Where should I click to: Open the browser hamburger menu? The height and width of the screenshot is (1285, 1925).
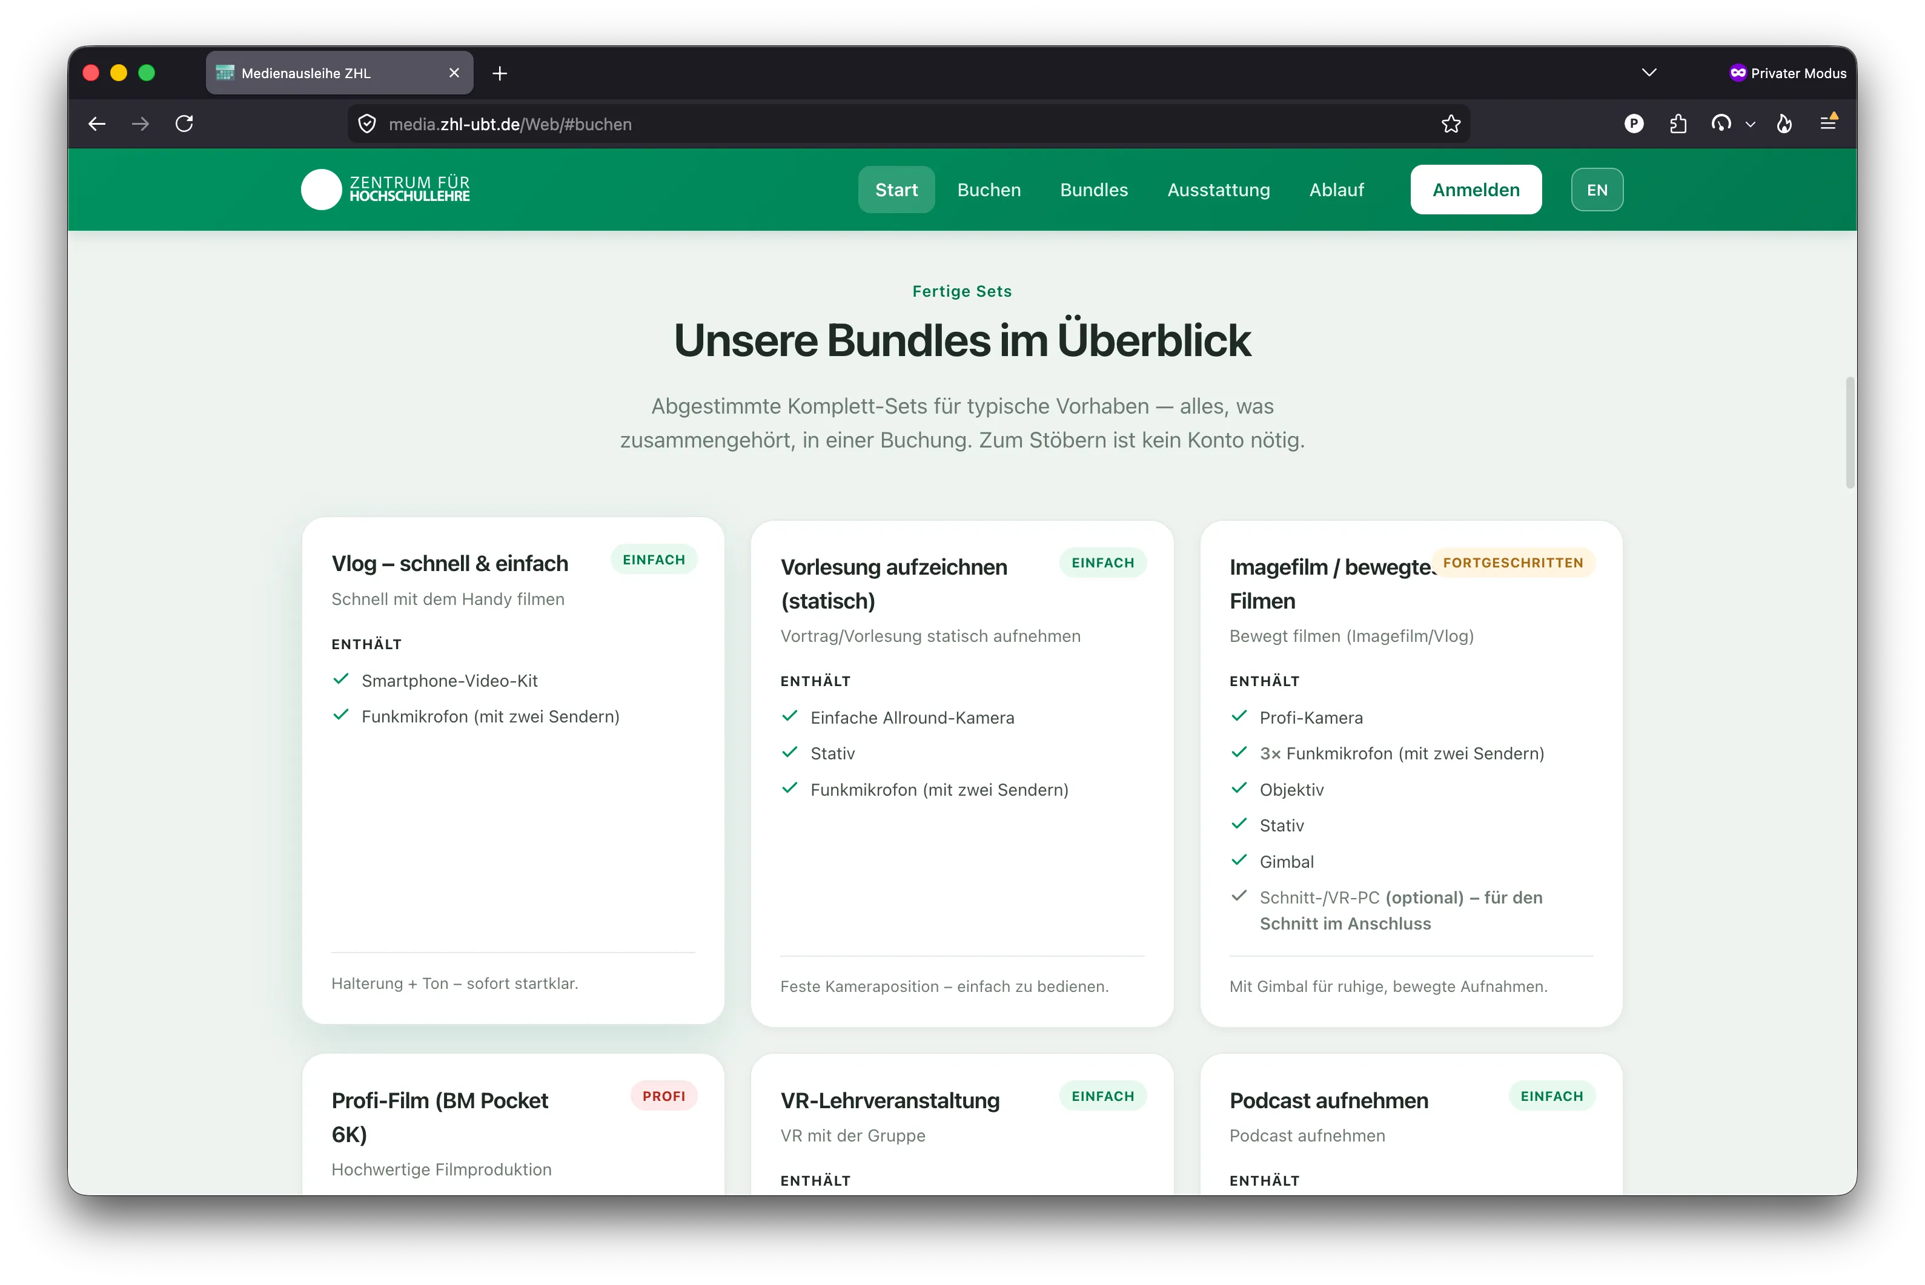coord(1827,123)
